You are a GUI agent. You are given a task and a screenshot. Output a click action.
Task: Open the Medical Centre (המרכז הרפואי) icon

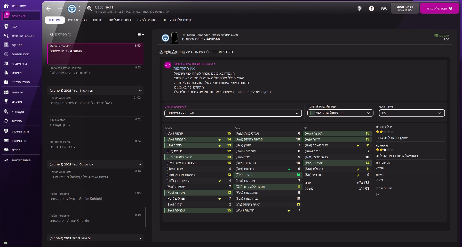[6, 82]
